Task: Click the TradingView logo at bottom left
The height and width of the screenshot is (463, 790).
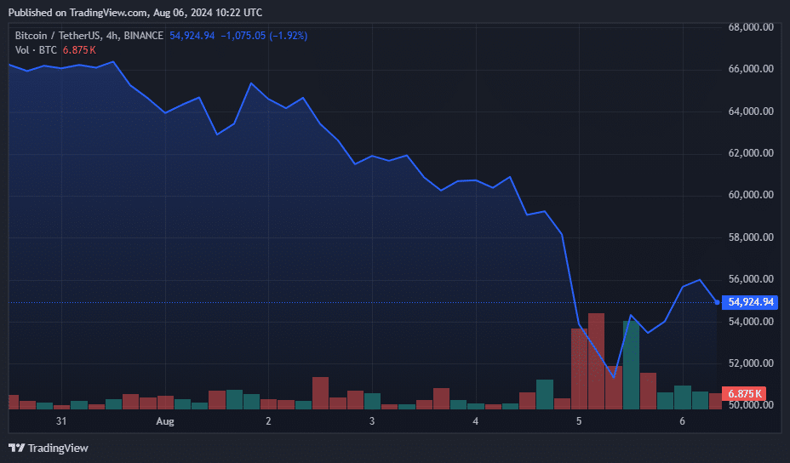Action: click(49, 448)
